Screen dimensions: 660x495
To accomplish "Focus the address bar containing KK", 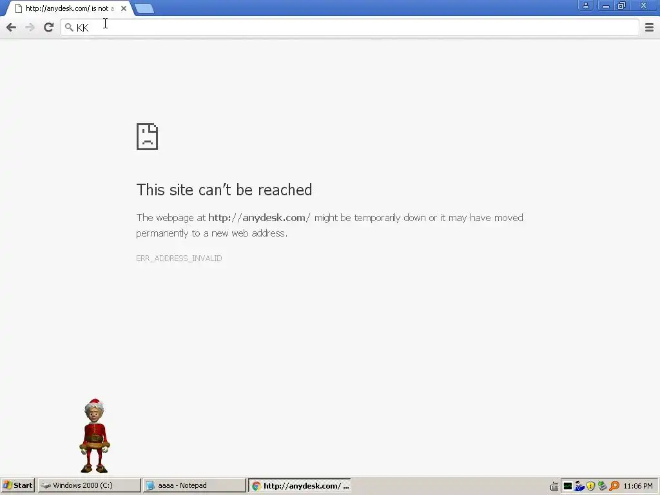I will coord(350,28).
